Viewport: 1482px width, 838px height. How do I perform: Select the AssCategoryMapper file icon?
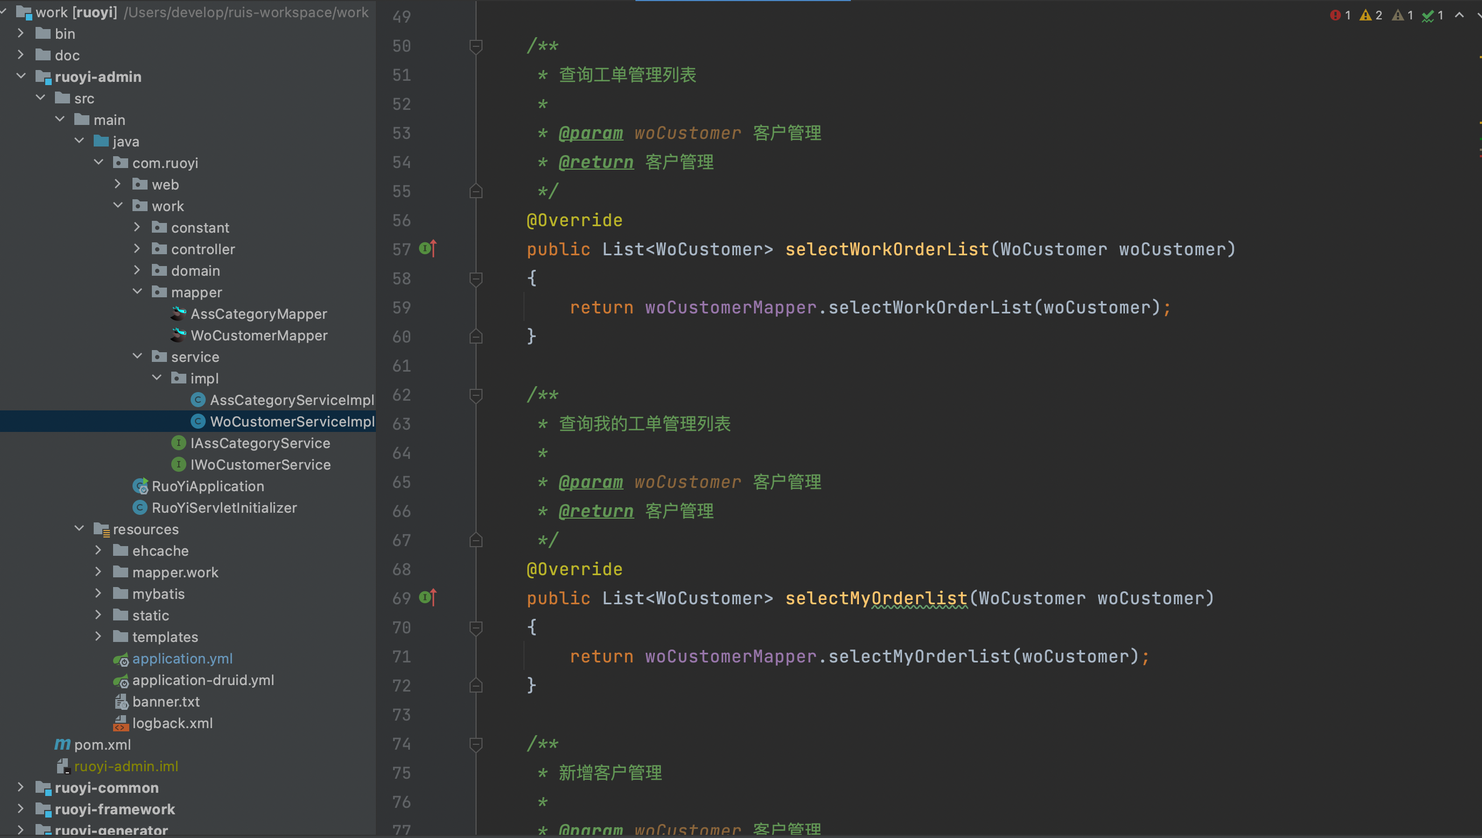178,313
